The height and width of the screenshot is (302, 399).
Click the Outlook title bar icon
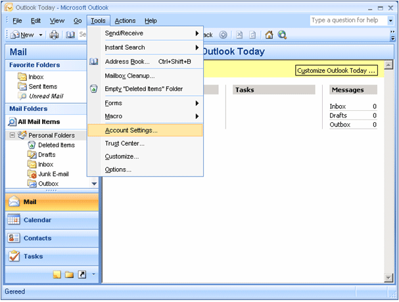pyautogui.click(x=9, y=8)
